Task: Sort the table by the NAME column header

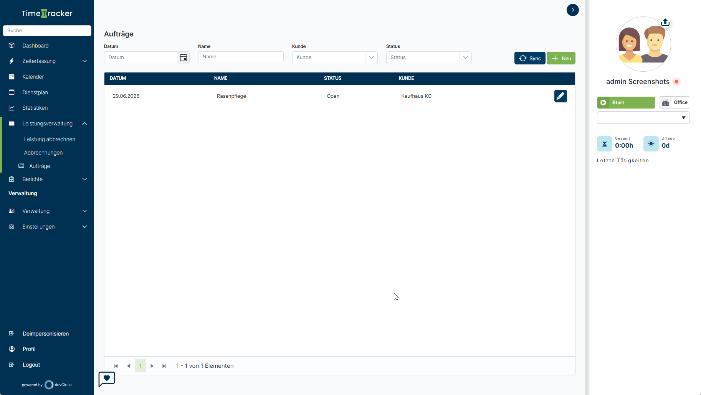Action: (x=221, y=78)
